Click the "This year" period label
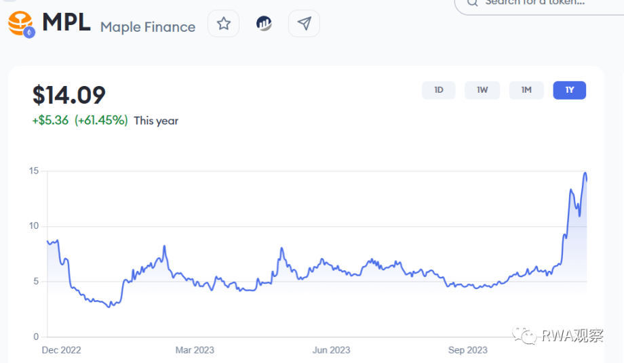This screenshot has height=363, width=624. click(x=156, y=121)
